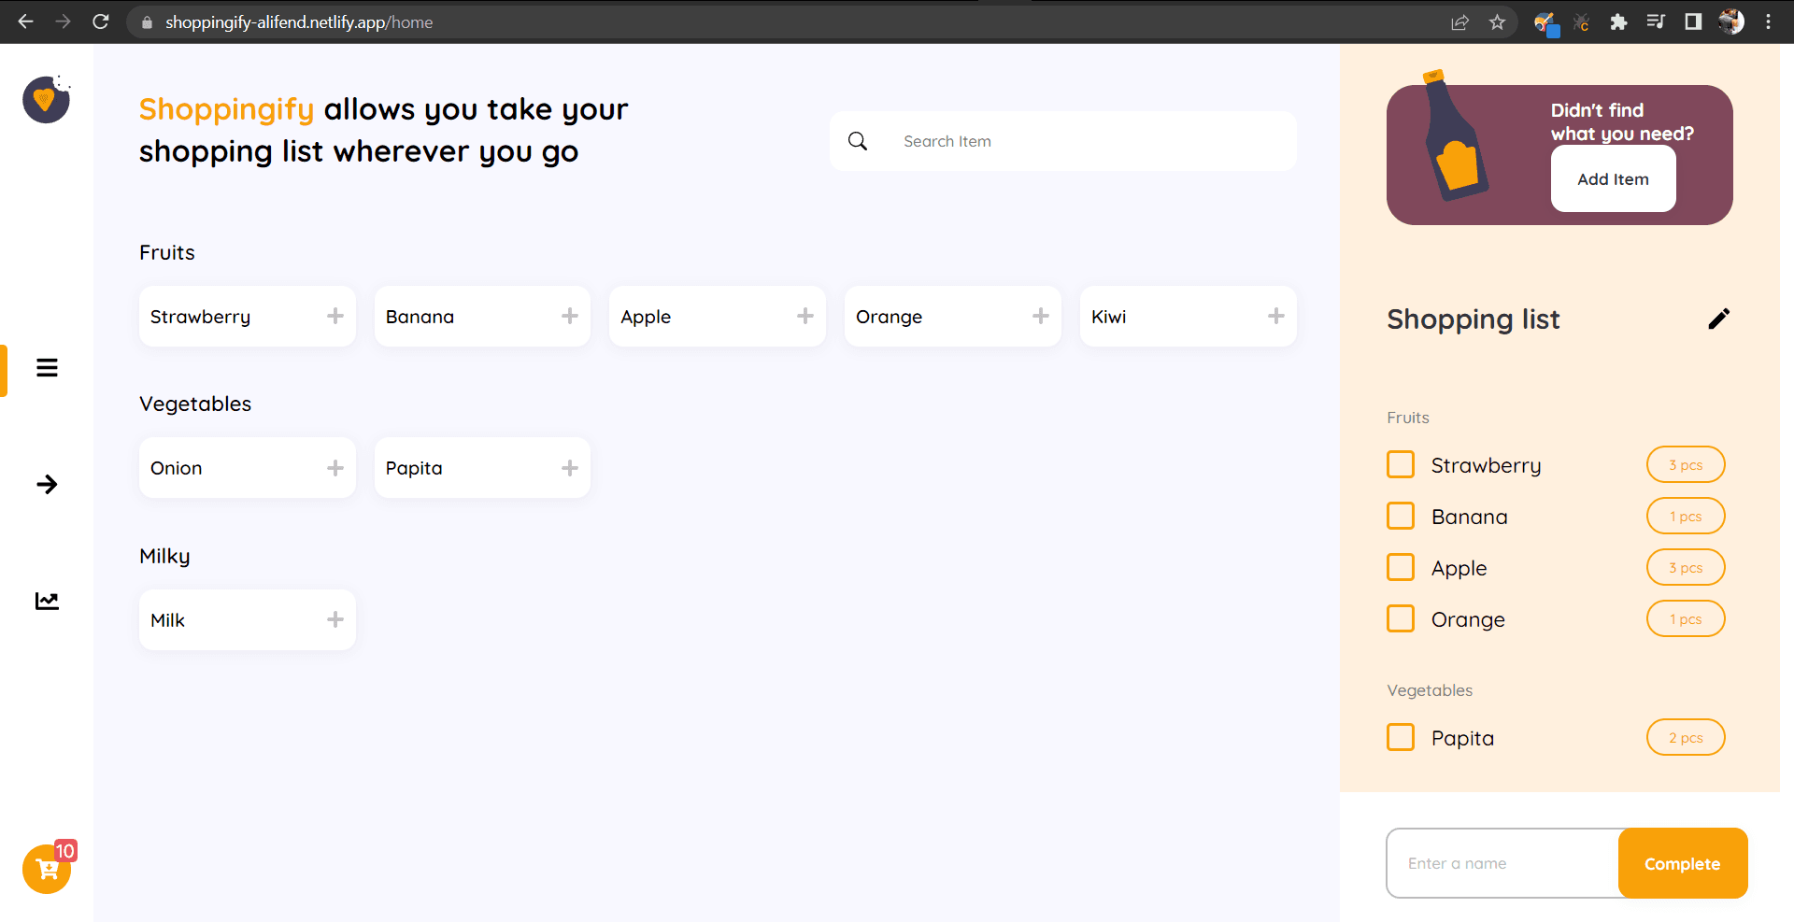This screenshot has width=1794, height=922.
Task: Click the Banana 1 pcs quantity pill
Action: tap(1685, 517)
